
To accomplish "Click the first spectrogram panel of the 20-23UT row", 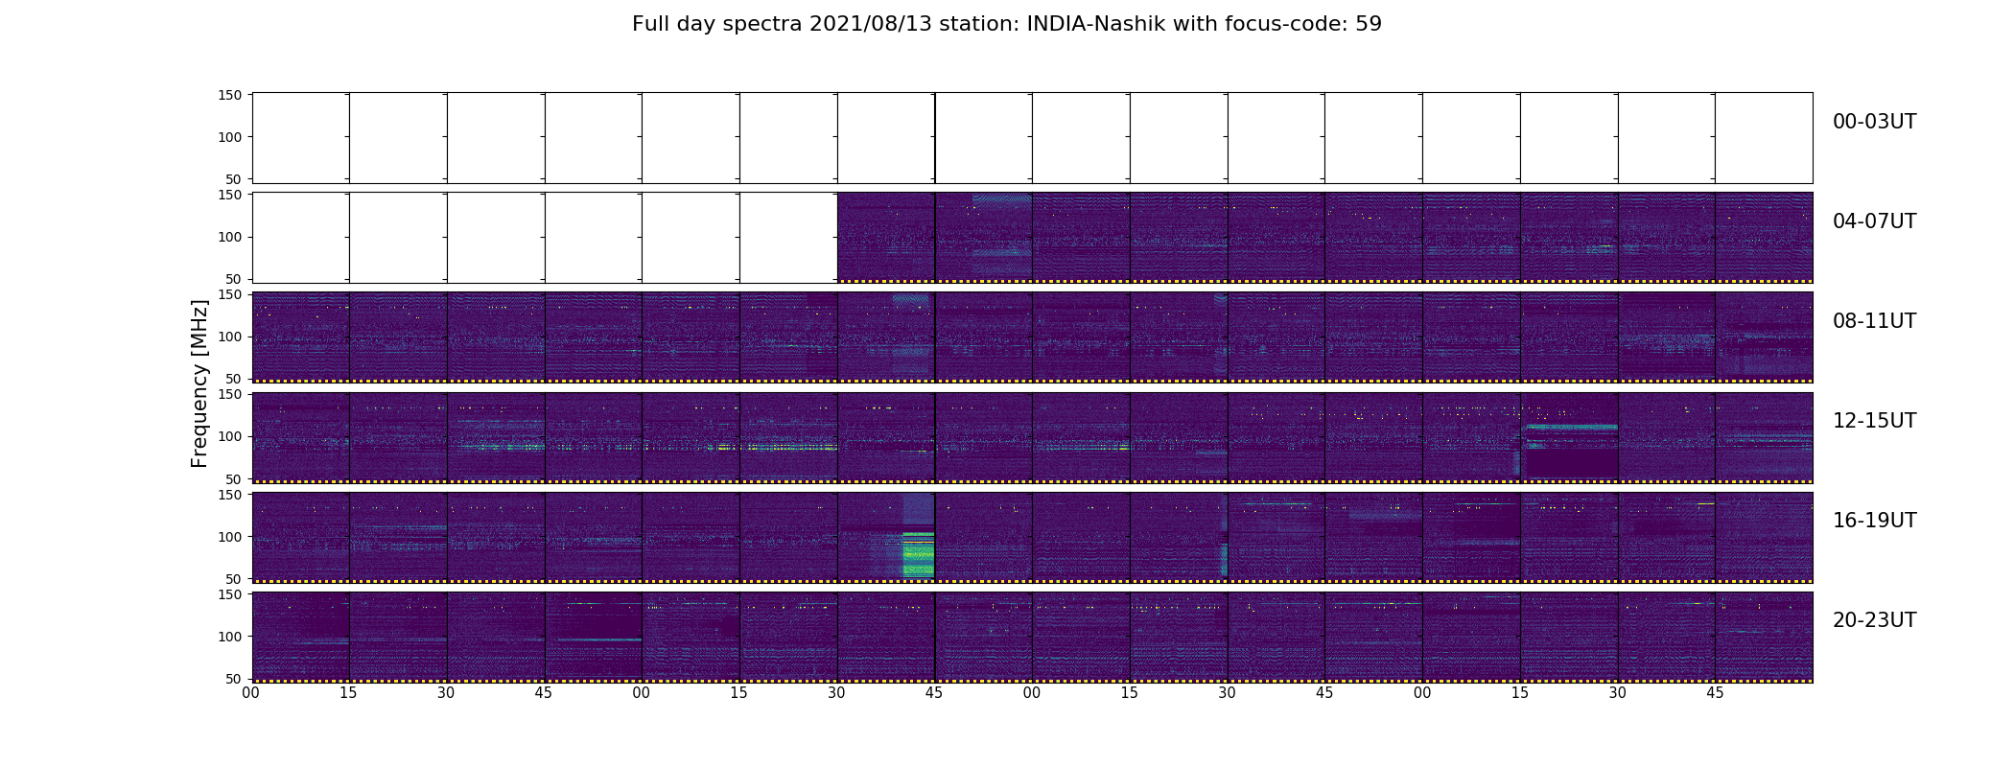I will (x=301, y=637).
